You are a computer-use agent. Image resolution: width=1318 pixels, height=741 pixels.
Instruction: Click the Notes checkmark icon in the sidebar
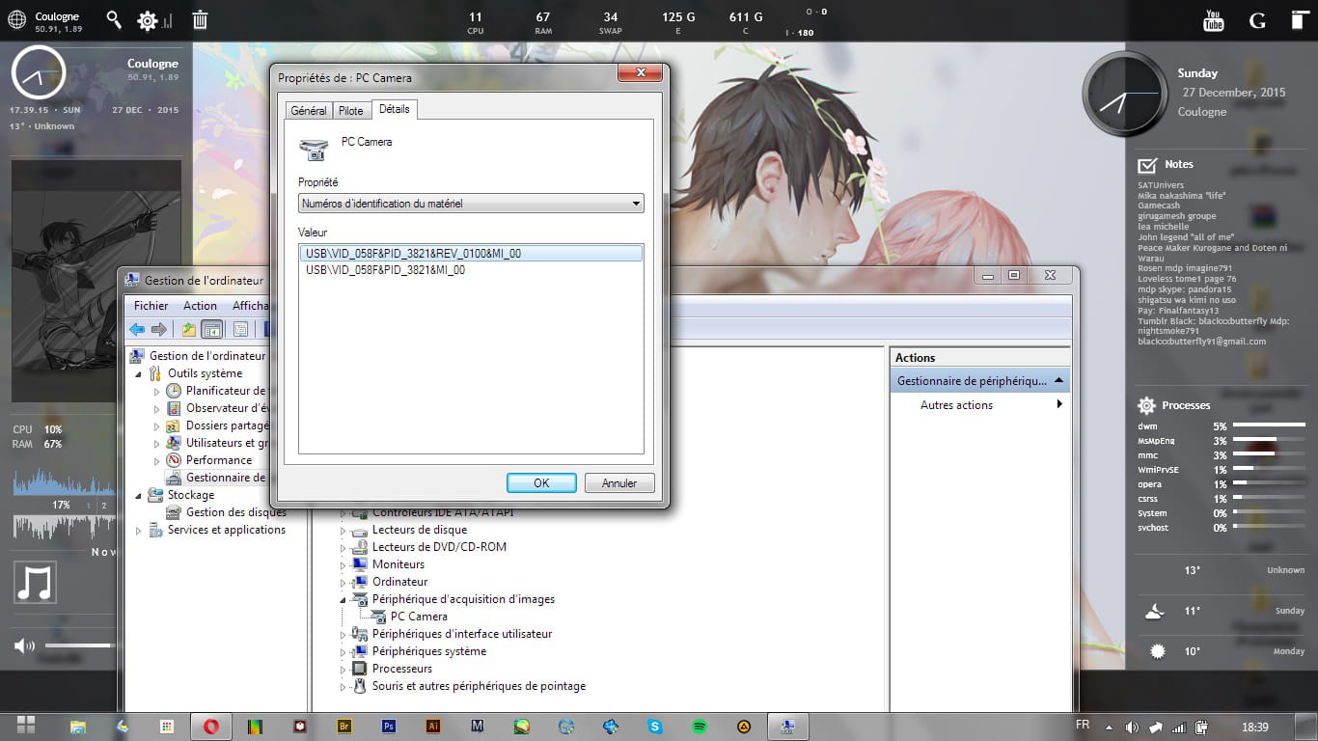pyautogui.click(x=1147, y=165)
